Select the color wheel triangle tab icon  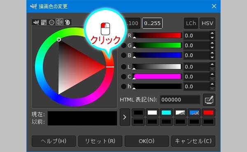[x=59, y=22]
